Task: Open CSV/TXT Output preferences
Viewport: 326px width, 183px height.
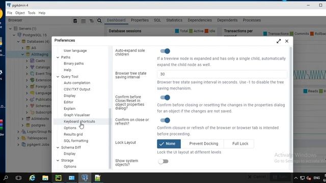Action: 77,89
